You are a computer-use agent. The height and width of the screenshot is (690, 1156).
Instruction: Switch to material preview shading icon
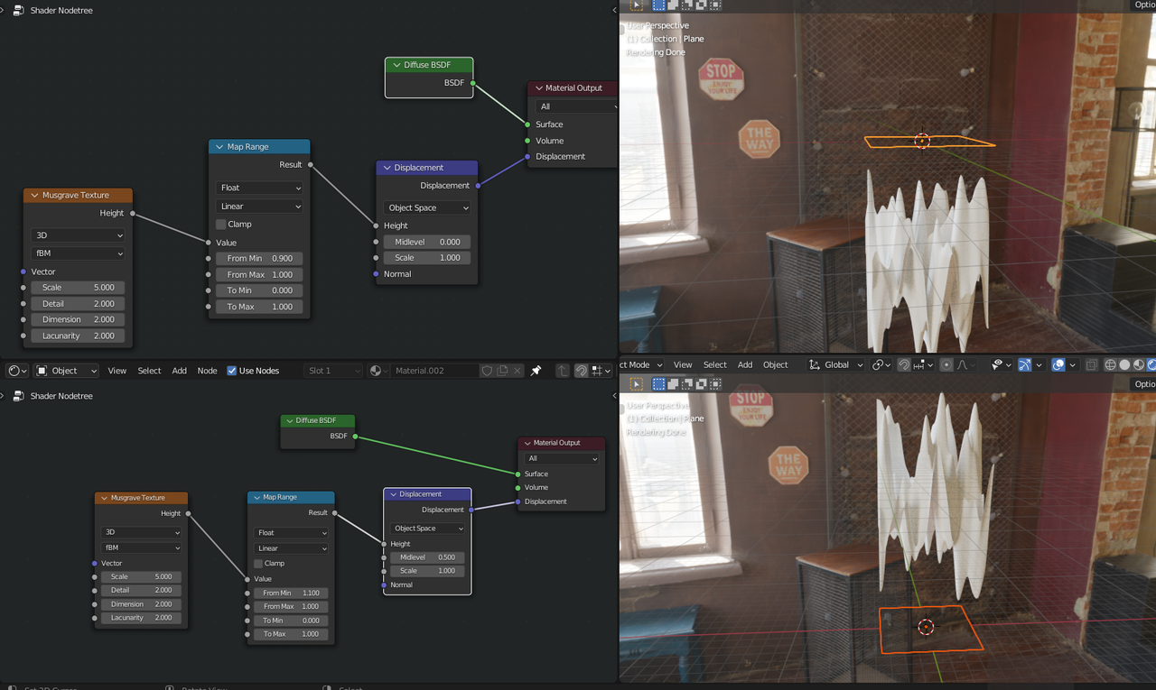click(x=1140, y=364)
